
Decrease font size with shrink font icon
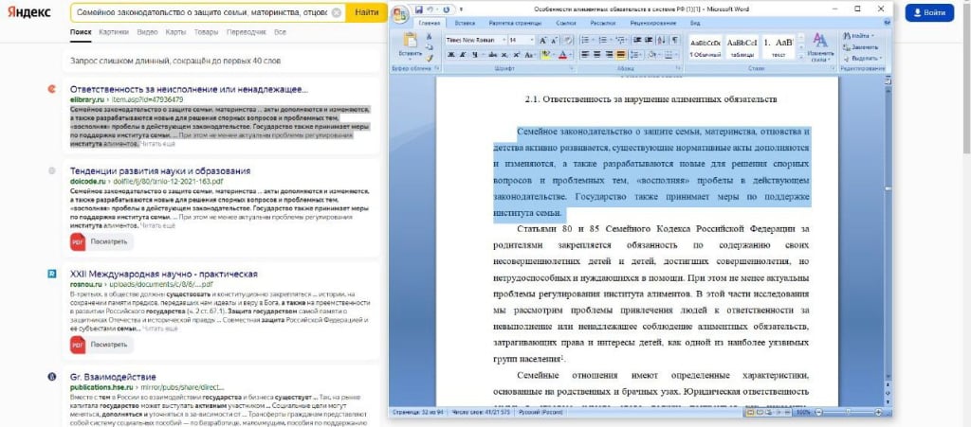(x=554, y=40)
